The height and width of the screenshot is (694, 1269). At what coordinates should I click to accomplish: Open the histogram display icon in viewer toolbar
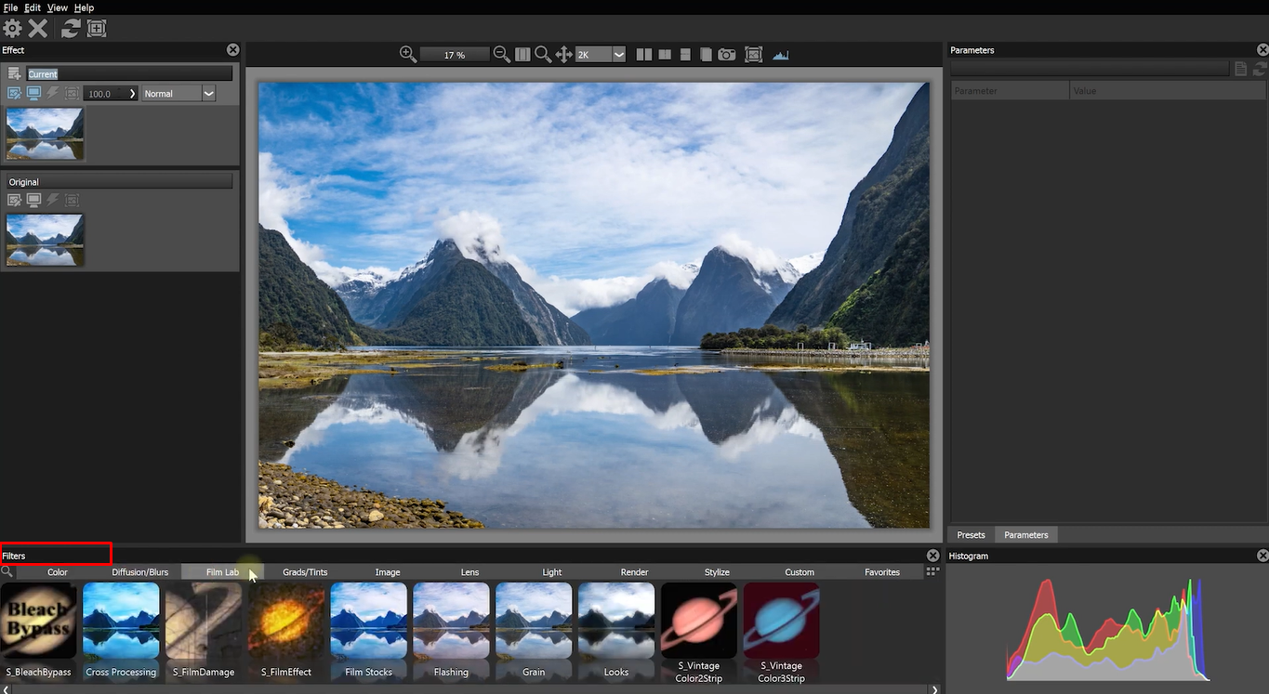pyautogui.click(x=780, y=54)
